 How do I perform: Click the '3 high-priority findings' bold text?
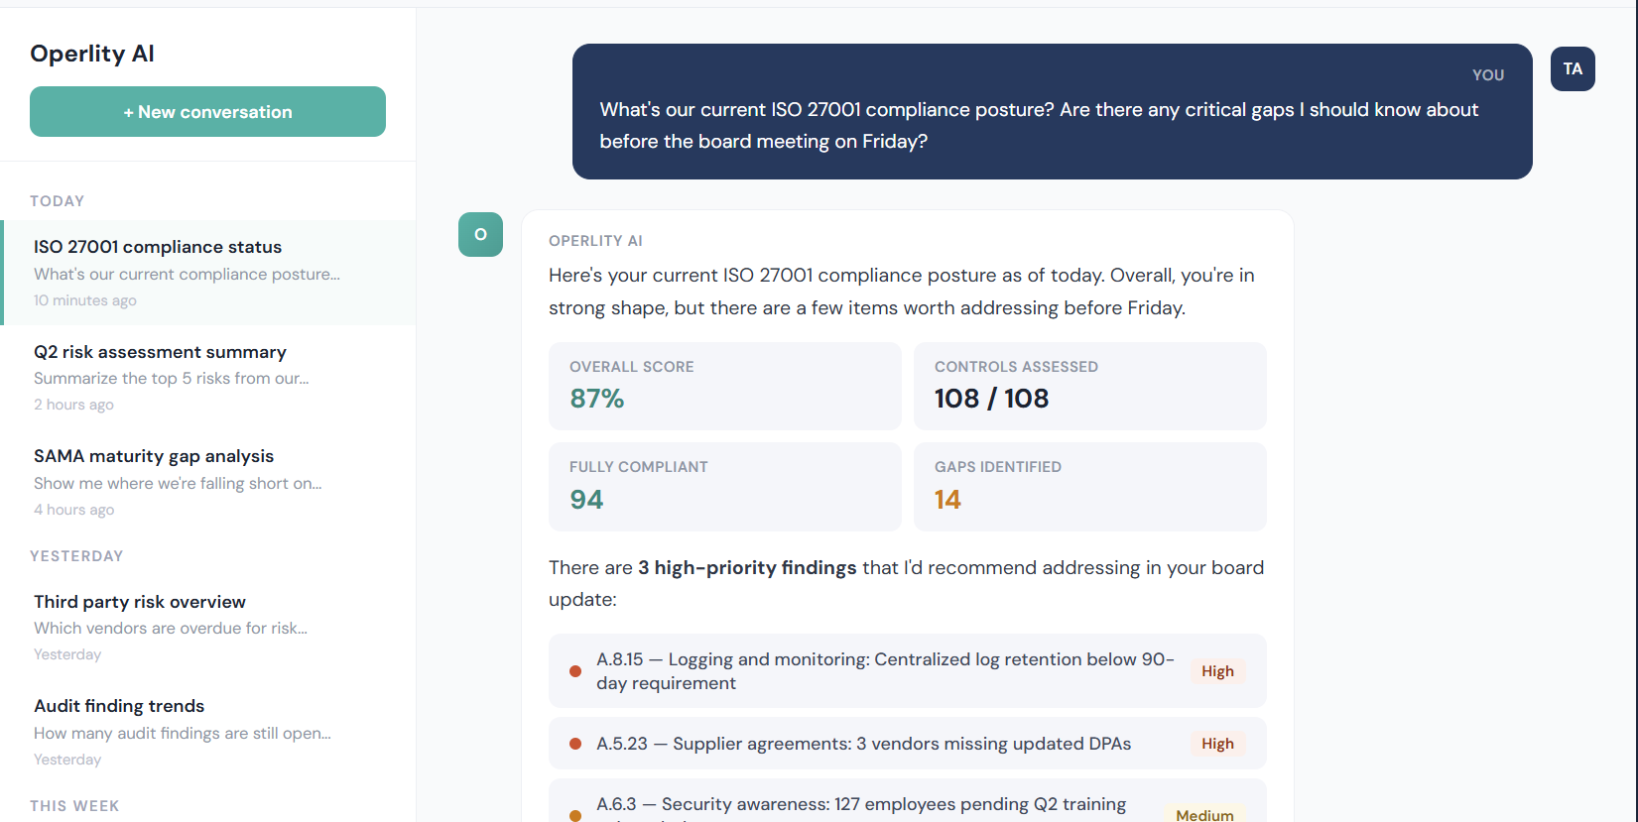(747, 567)
